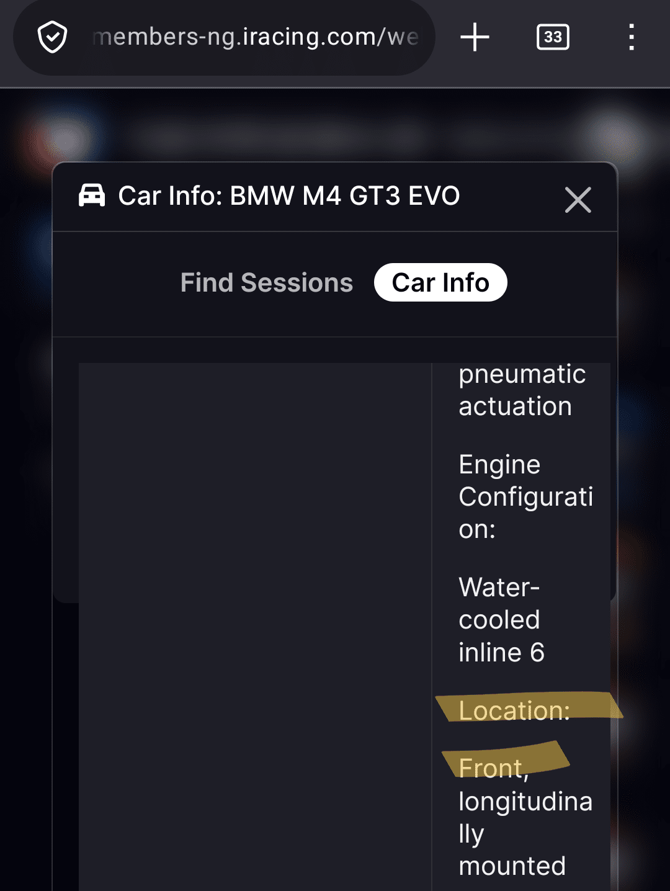Viewport: 670px width, 891px height.
Task: Click the empty left column of the spec table
Action: [254, 620]
